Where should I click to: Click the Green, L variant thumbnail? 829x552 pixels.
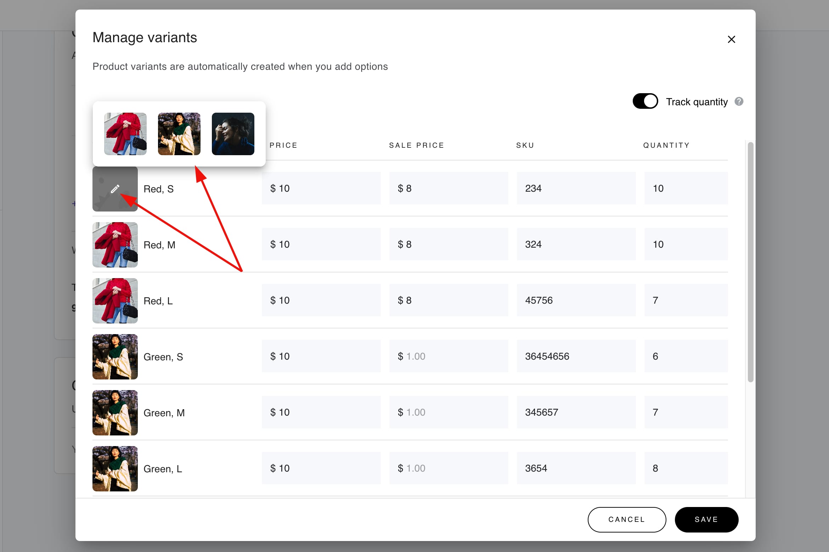115,469
